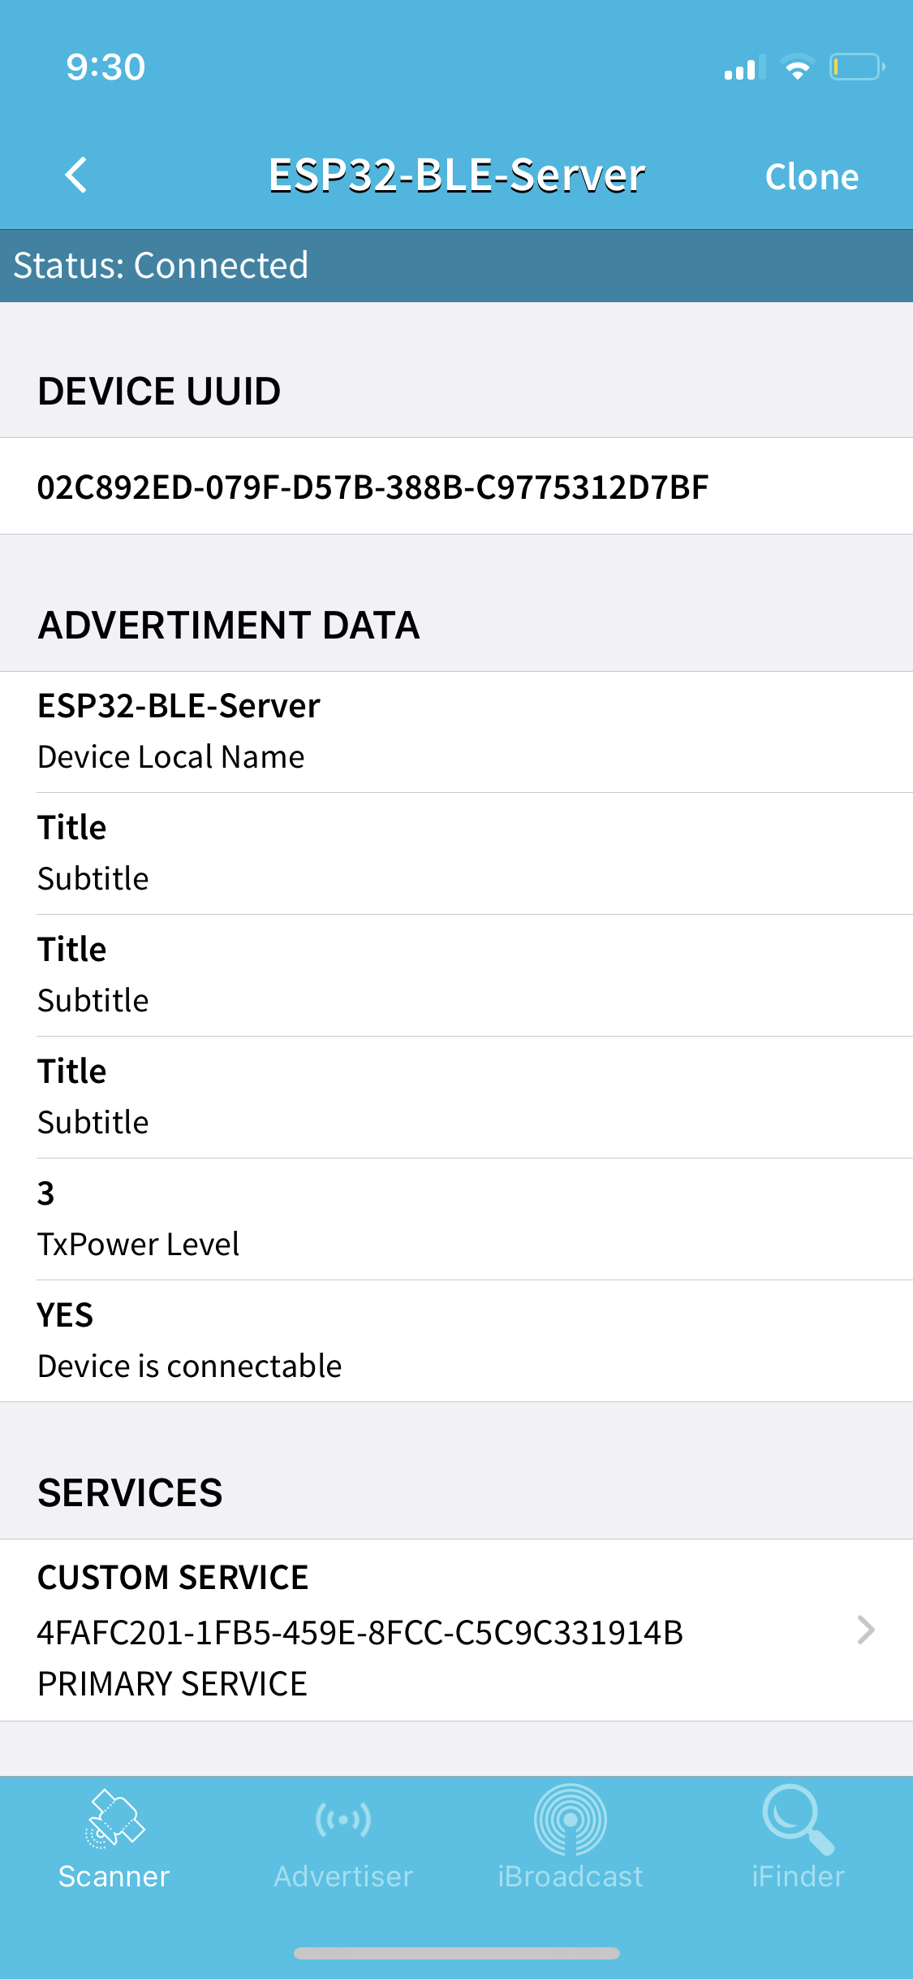Tap the Advertiser signal icon

343,1820
